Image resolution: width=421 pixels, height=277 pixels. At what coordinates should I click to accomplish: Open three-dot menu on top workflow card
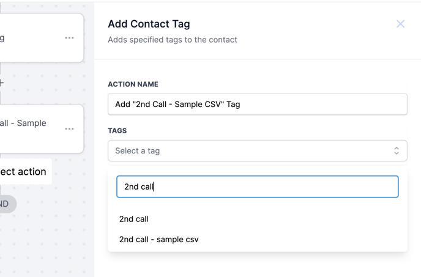(x=70, y=38)
